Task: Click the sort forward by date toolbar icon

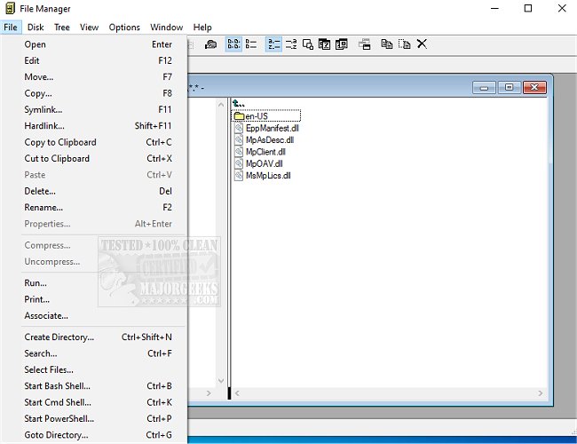Action: pos(341,44)
